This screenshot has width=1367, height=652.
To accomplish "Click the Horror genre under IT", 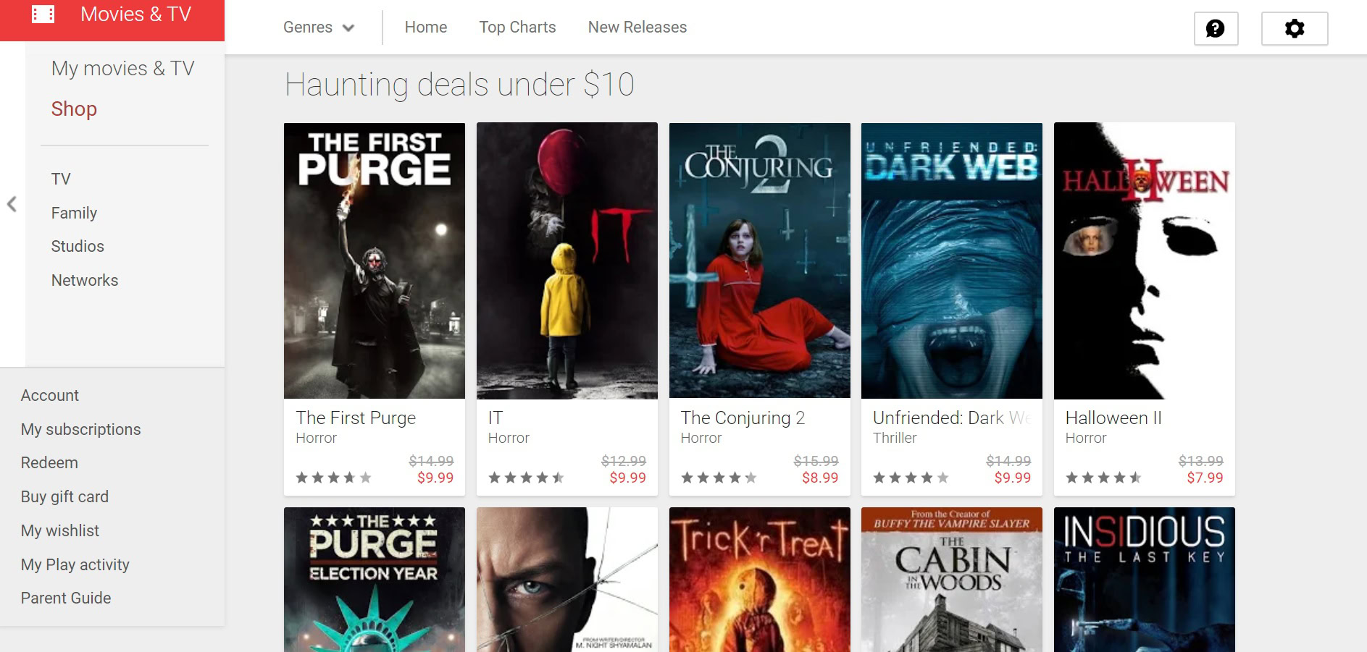I will [509, 438].
